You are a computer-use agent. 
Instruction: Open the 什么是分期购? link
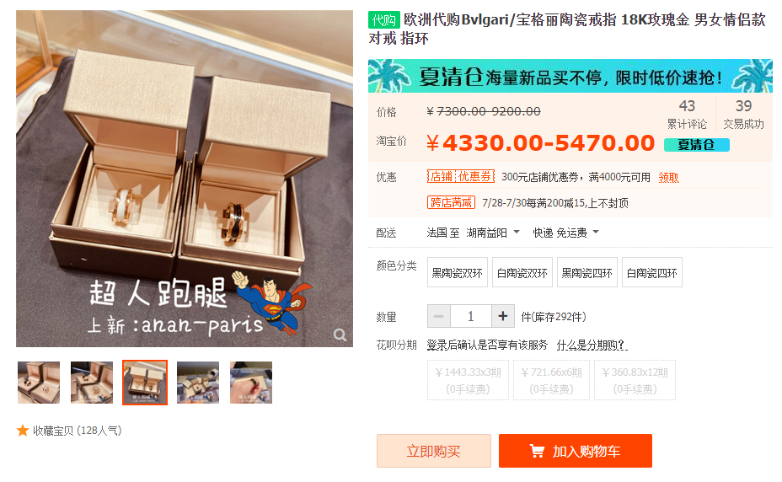[x=592, y=345]
